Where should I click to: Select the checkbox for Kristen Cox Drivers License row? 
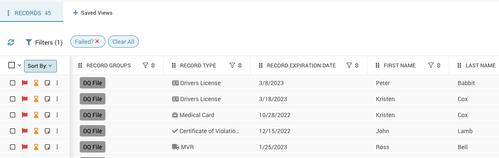coord(12,99)
